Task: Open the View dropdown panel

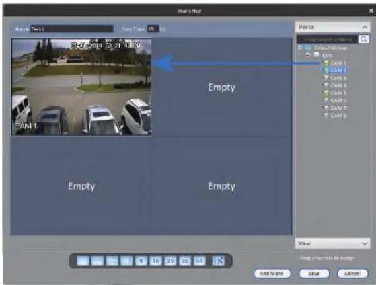Action: [x=332, y=243]
